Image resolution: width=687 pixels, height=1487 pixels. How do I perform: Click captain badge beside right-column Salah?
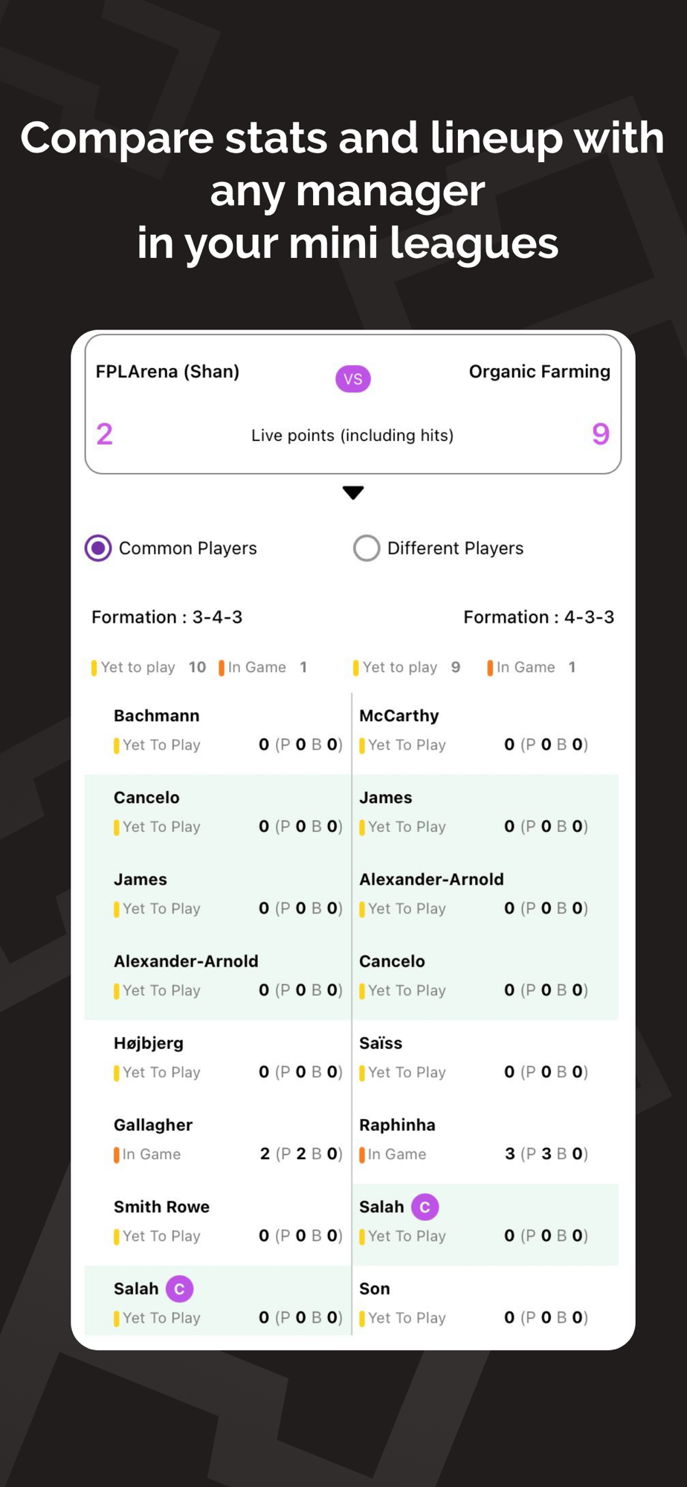pos(425,1207)
